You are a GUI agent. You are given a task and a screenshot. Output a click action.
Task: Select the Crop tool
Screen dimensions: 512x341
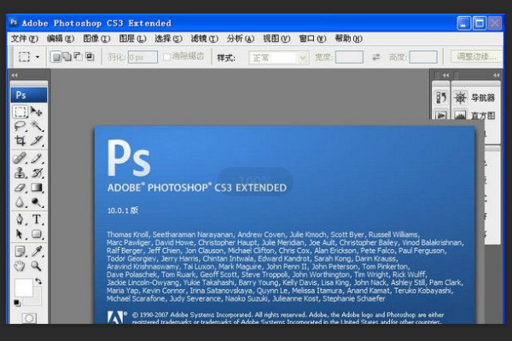pos(20,141)
